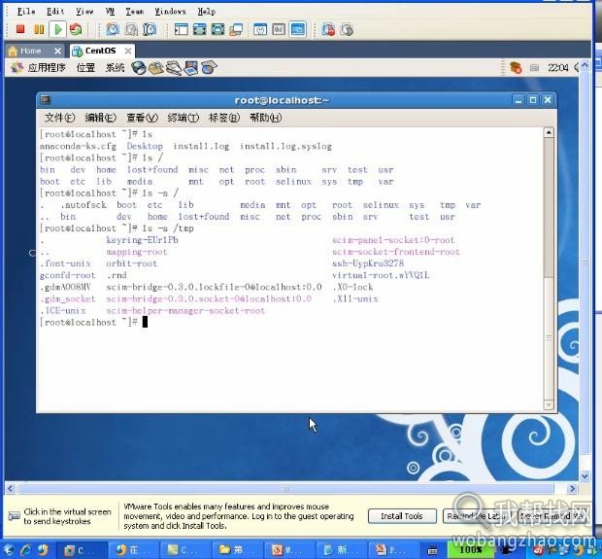This screenshot has height=559, width=602.
Task: Open the 系统 system menu
Action: click(115, 68)
